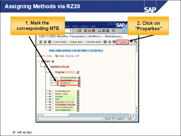Tick the SingleRecord checkbox

[53, 91]
